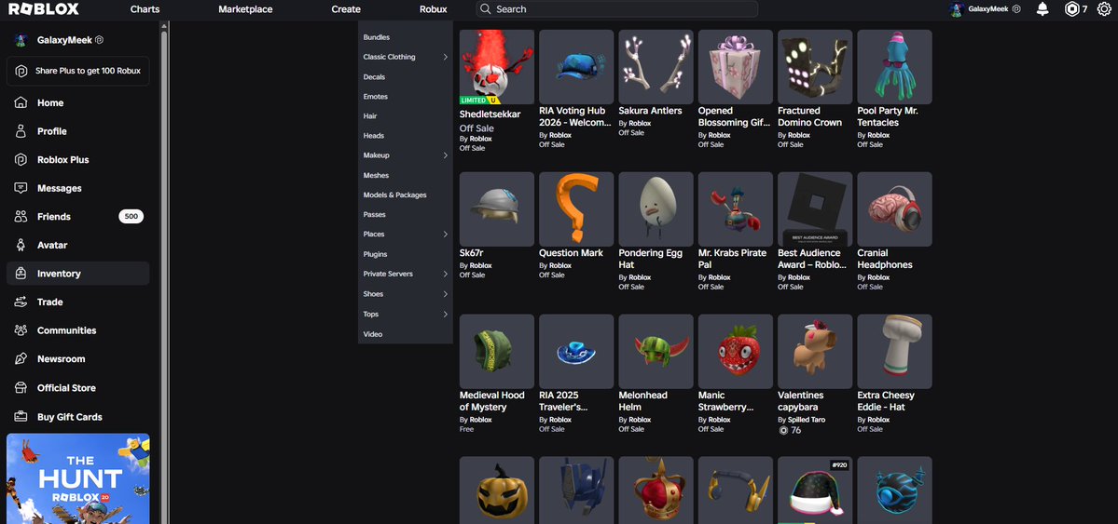Screen dimensions: 1118x524
Task: Expand the Shoes submenu arrow
Action: 445,294
